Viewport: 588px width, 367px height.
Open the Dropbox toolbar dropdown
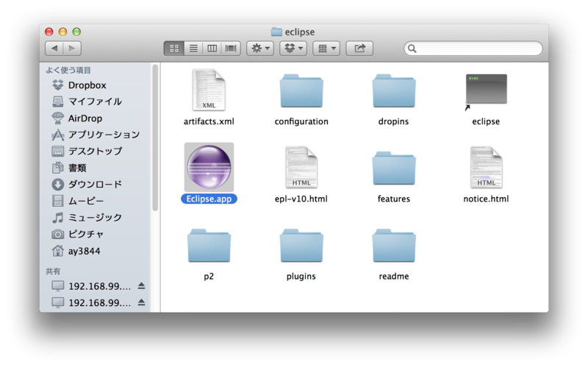(x=293, y=49)
